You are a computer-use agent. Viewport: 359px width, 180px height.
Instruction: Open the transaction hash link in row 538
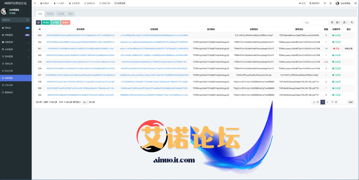point(154,68)
